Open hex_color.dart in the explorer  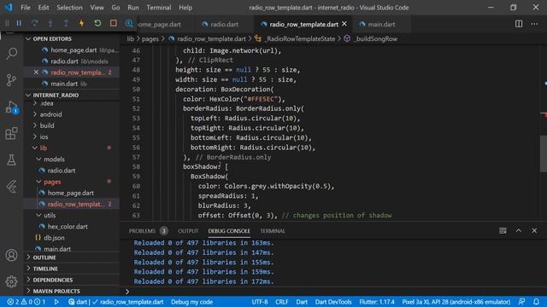click(68, 227)
